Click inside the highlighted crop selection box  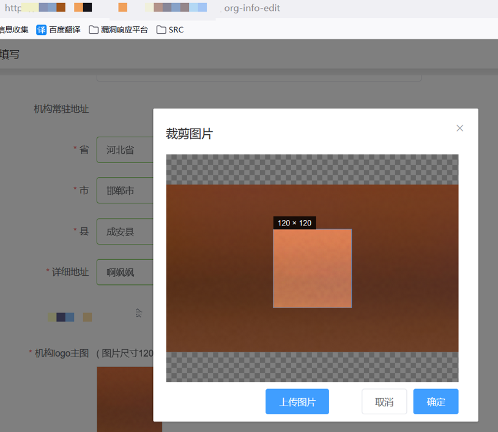[x=312, y=268]
